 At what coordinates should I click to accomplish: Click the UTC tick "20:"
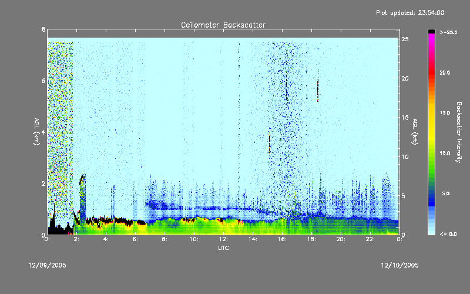click(341, 239)
